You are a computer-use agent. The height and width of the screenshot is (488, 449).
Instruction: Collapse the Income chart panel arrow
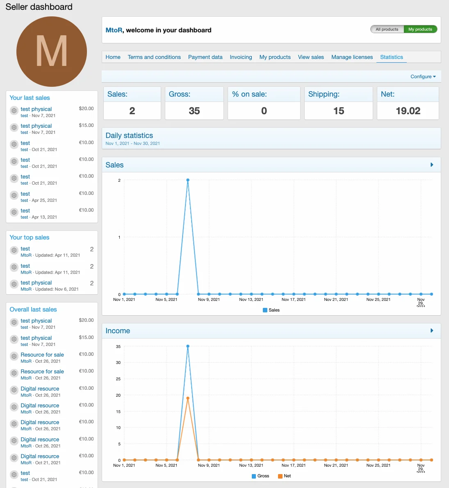tap(432, 331)
